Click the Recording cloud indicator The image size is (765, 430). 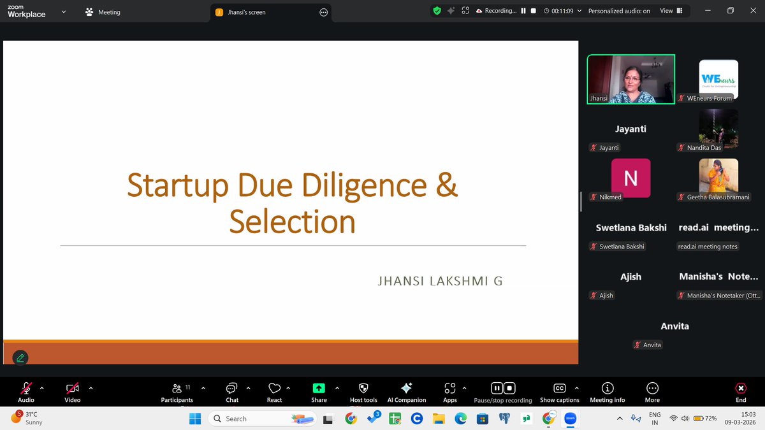click(495, 11)
